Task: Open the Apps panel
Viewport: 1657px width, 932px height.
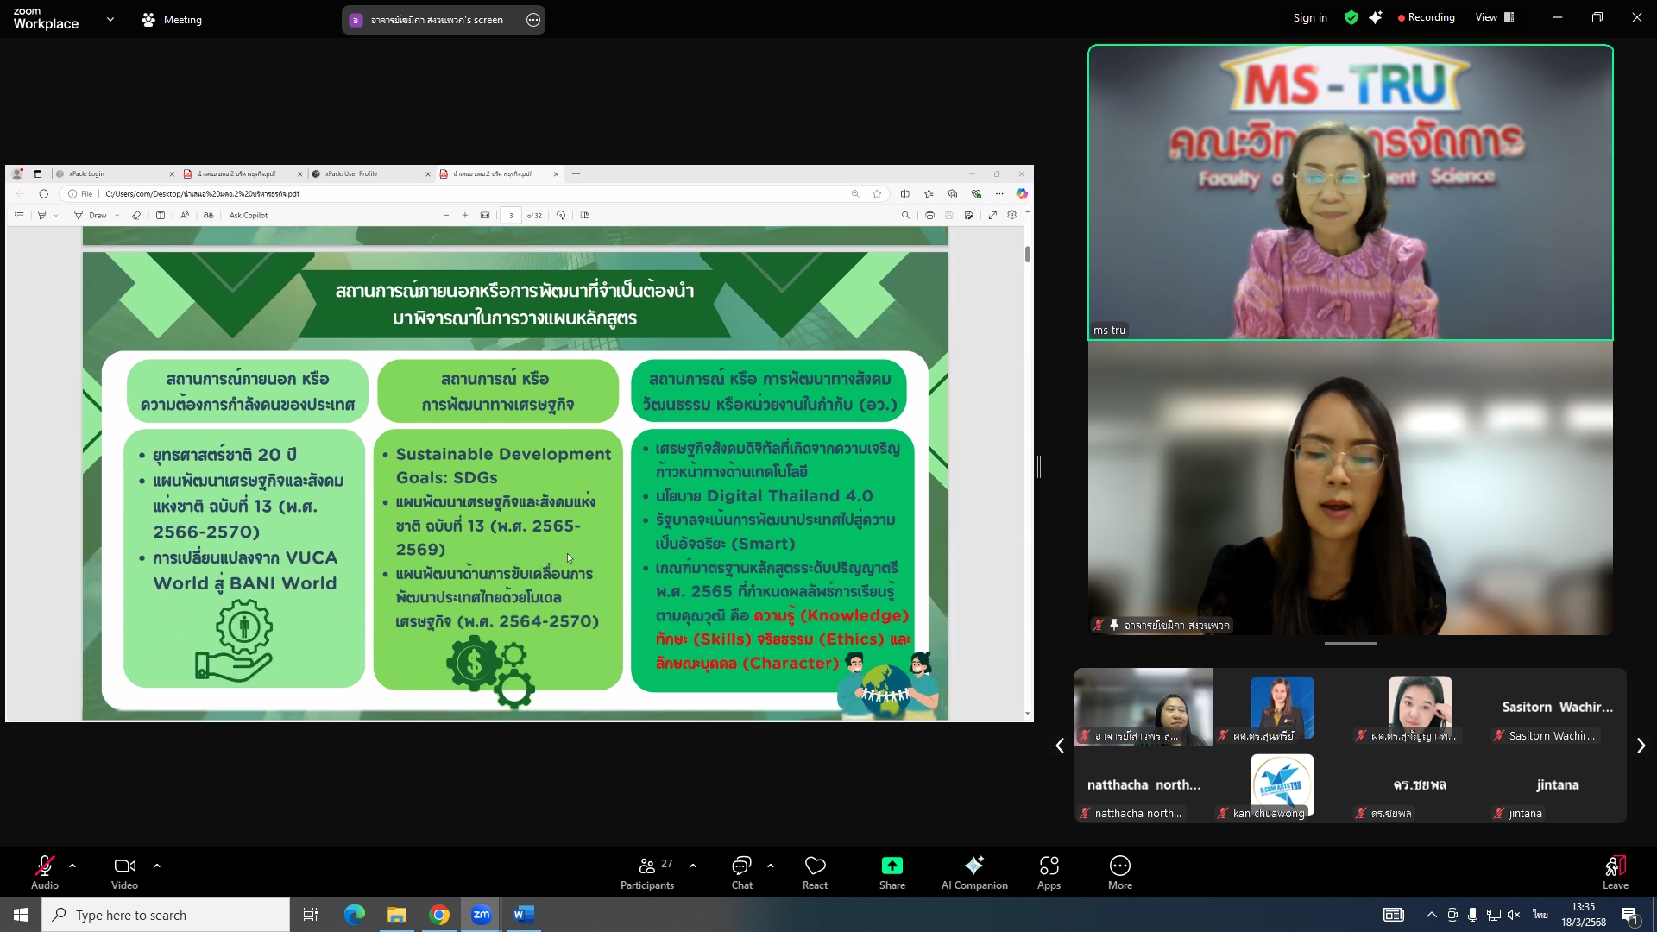Action: click(1049, 866)
